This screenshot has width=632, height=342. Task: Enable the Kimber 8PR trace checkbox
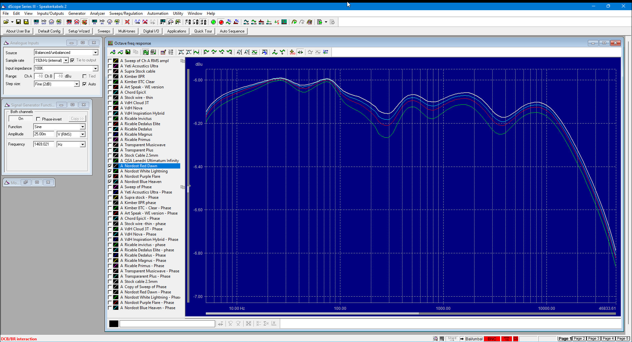(x=110, y=77)
